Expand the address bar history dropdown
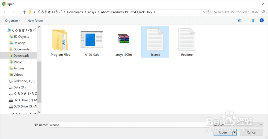The width and height of the screenshot is (268, 139). (204, 12)
